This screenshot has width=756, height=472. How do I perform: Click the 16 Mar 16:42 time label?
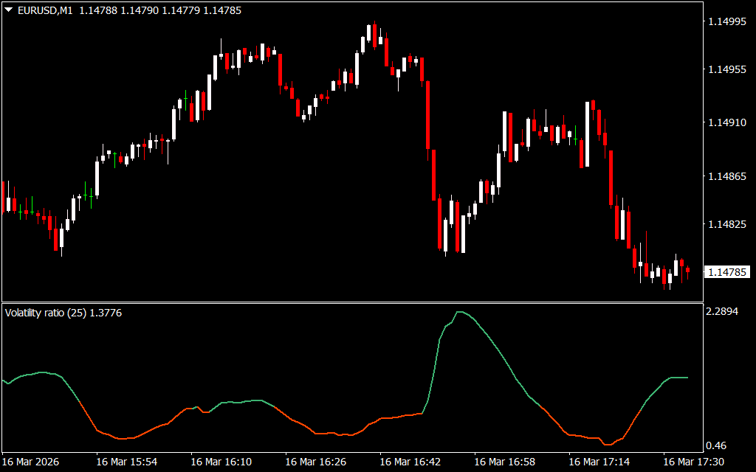pyautogui.click(x=410, y=462)
